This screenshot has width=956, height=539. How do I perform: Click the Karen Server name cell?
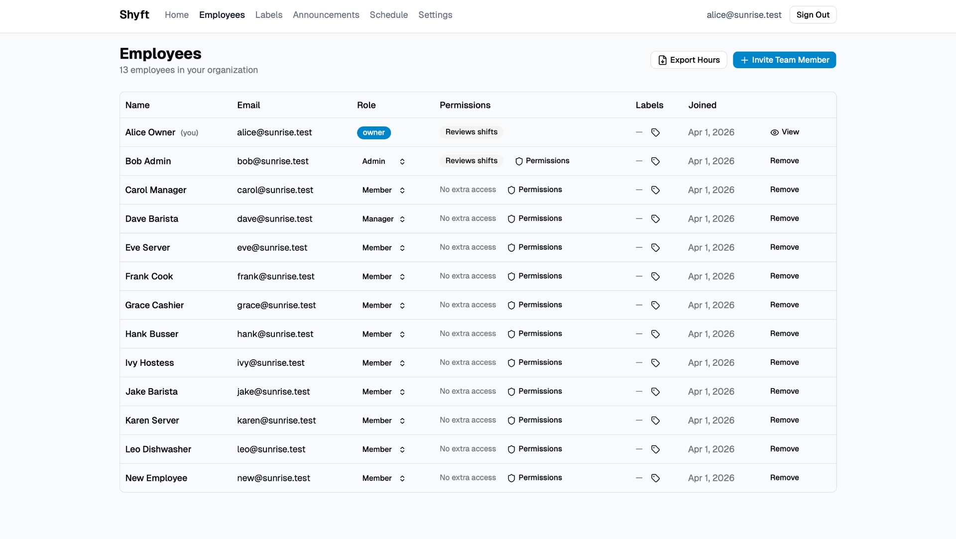pyautogui.click(x=152, y=421)
